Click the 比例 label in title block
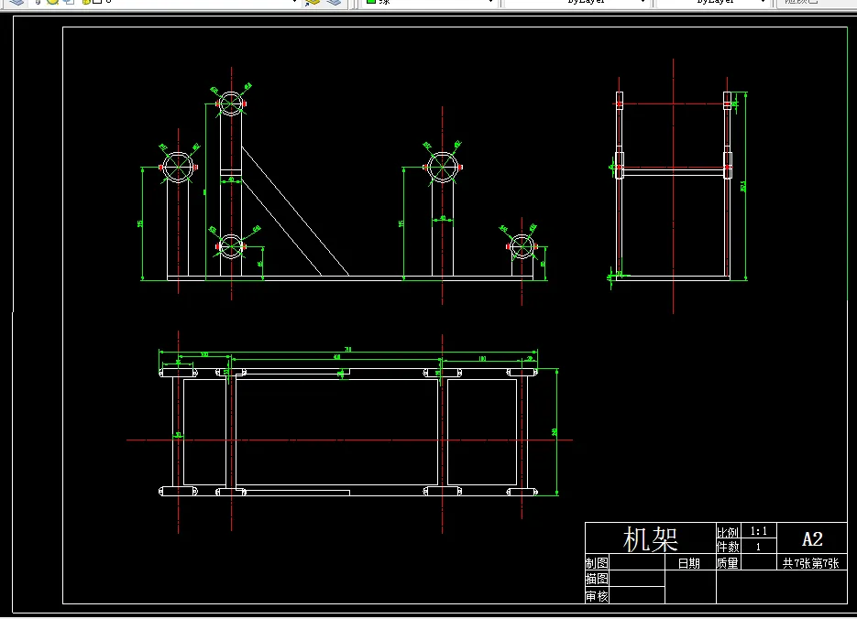 click(x=728, y=532)
